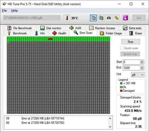149x132 pixels.
Task: Expand the CT1000MX500SSD1 drive dropdown
Action: click(32, 18)
